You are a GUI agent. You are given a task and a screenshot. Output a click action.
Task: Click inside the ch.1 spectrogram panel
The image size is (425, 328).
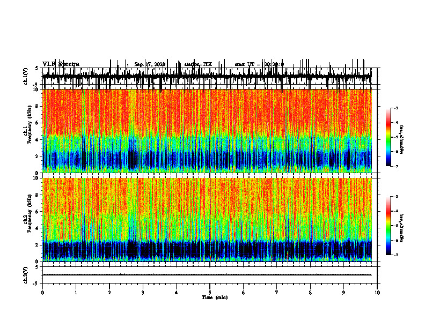207,131
